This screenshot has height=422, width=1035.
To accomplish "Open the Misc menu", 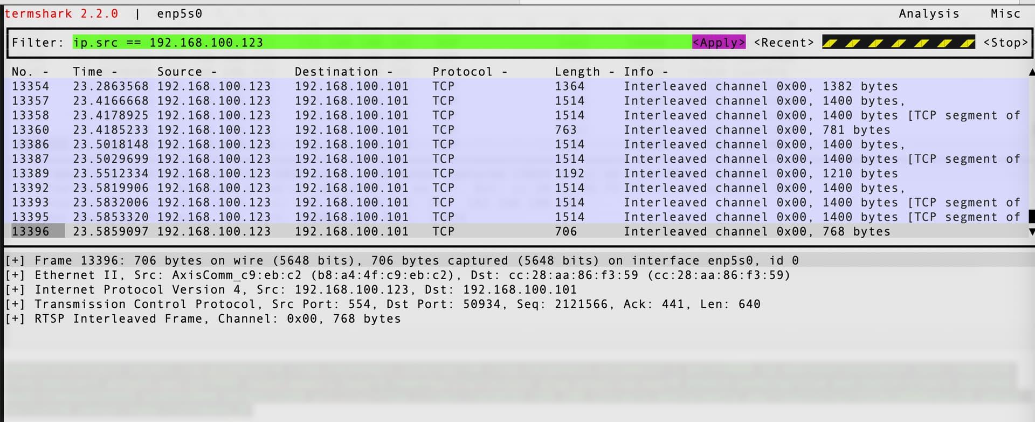I will (1005, 13).
